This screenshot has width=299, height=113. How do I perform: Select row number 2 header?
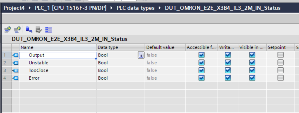pos(6,63)
